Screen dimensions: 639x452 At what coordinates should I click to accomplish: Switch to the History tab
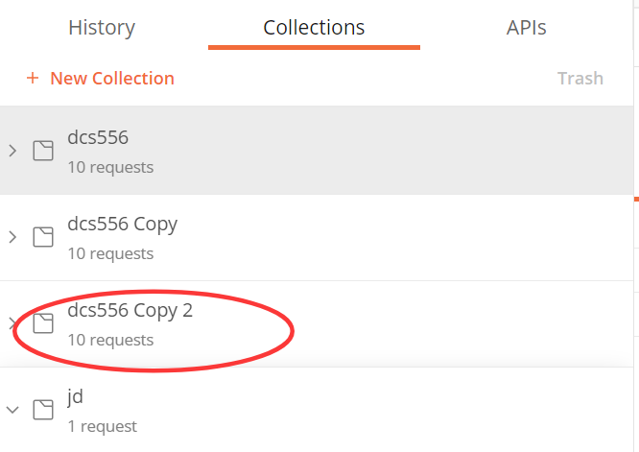(102, 28)
